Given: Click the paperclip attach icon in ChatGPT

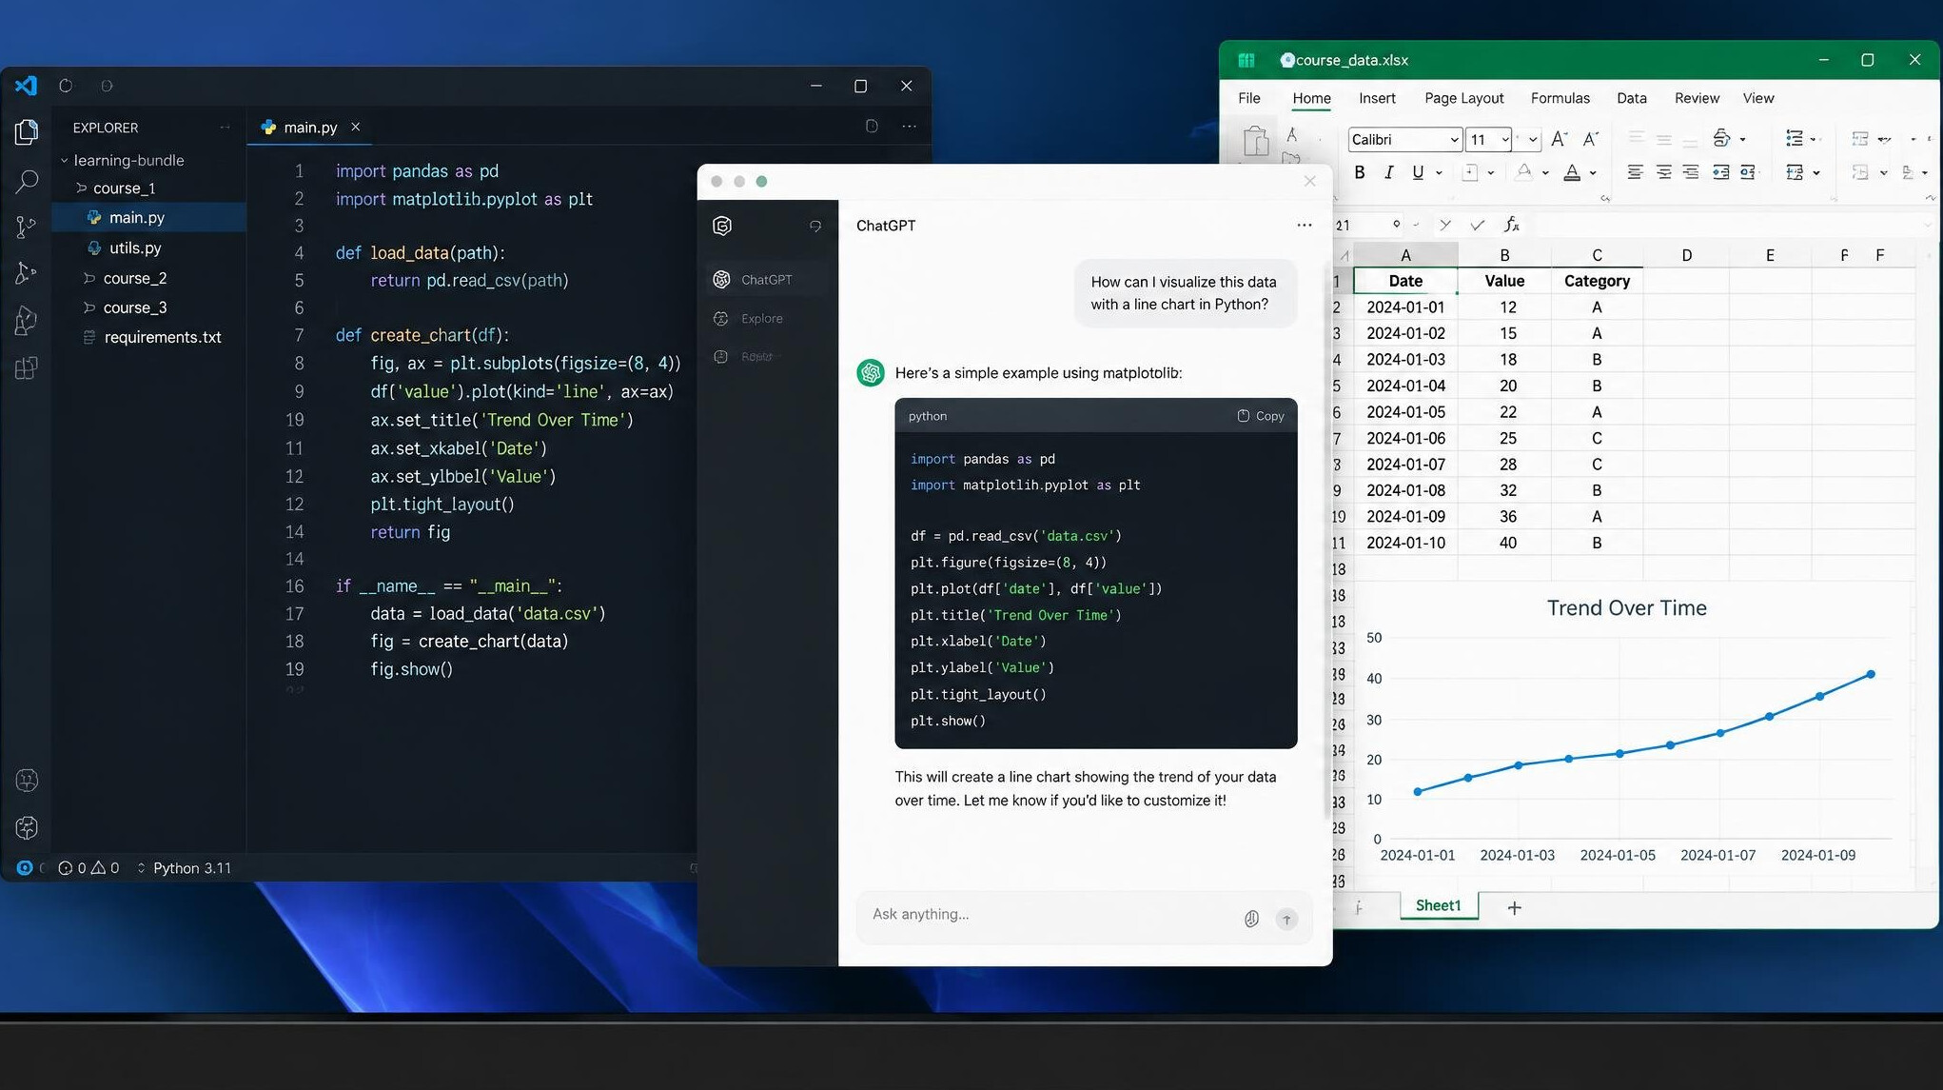Looking at the screenshot, I should (x=1251, y=919).
